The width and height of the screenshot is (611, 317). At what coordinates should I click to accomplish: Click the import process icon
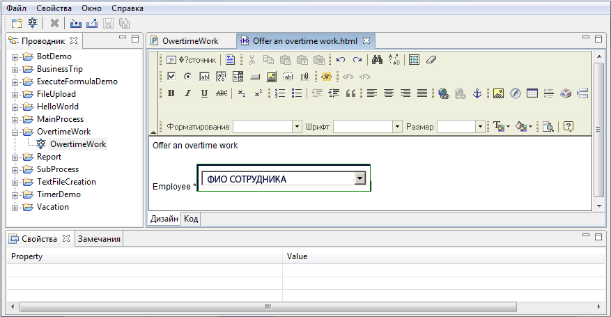[76, 24]
